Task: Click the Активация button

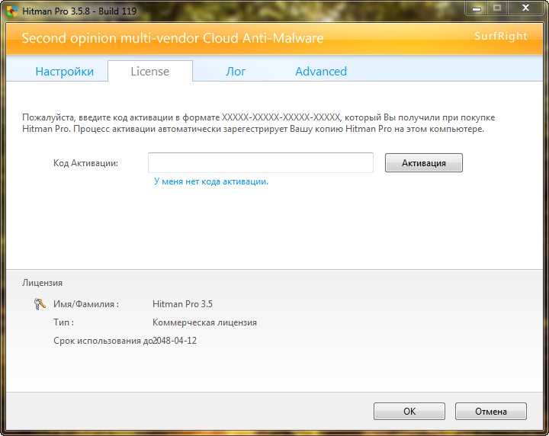Action: (424, 162)
